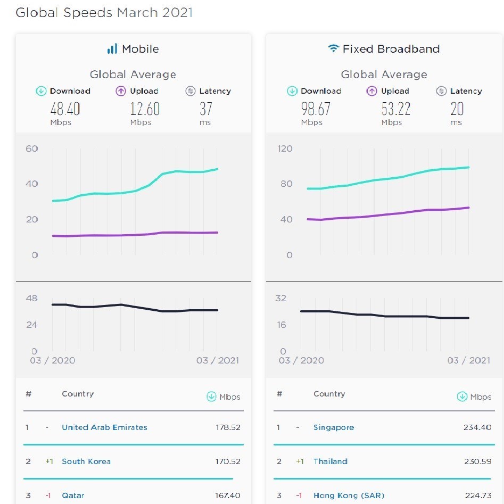The image size is (504, 504).
Task: Click the Mobile latency icon
Action: point(191,91)
